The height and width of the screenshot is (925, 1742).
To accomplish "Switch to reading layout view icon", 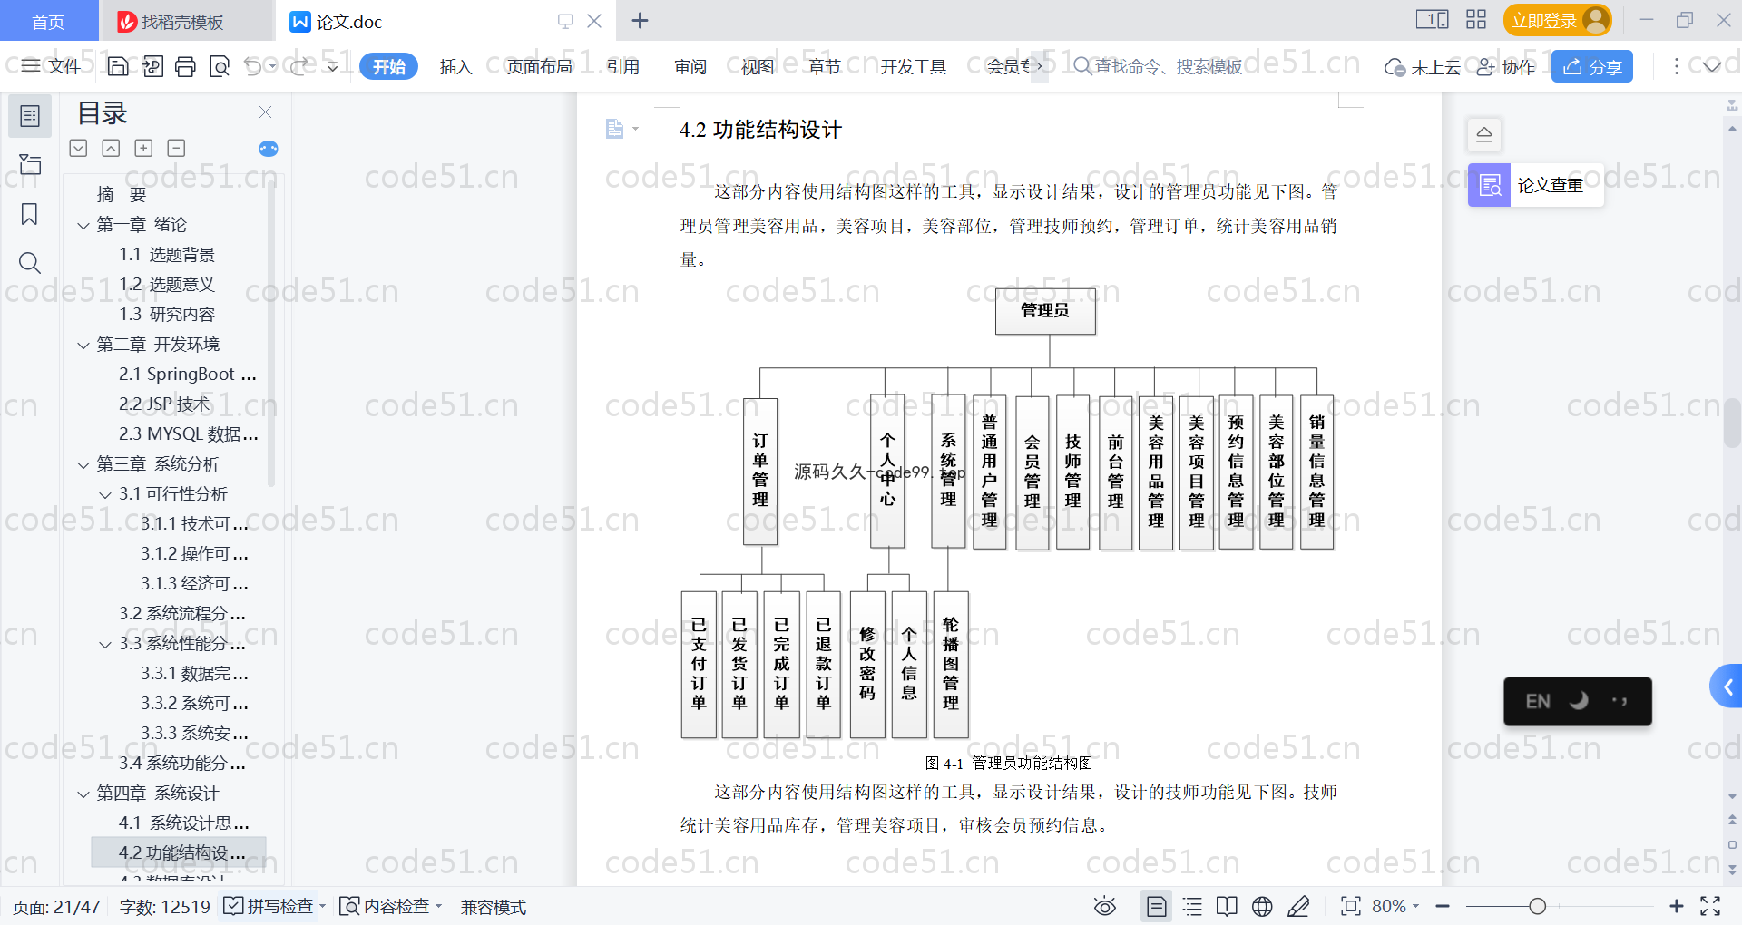I will pyautogui.click(x=1227, y=906).
